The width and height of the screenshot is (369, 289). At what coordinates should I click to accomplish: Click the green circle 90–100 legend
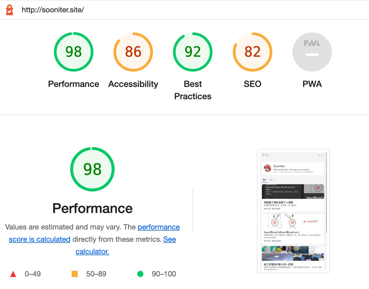click(140, 274)
